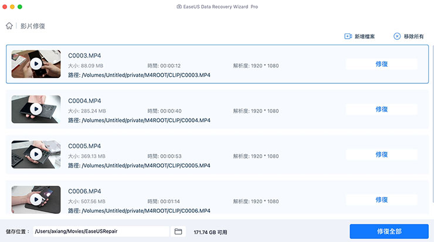This screenshot has height=242, width=434.
Task: Repair C0006.MP4 with 修復 button
Action: pos(381,200)
